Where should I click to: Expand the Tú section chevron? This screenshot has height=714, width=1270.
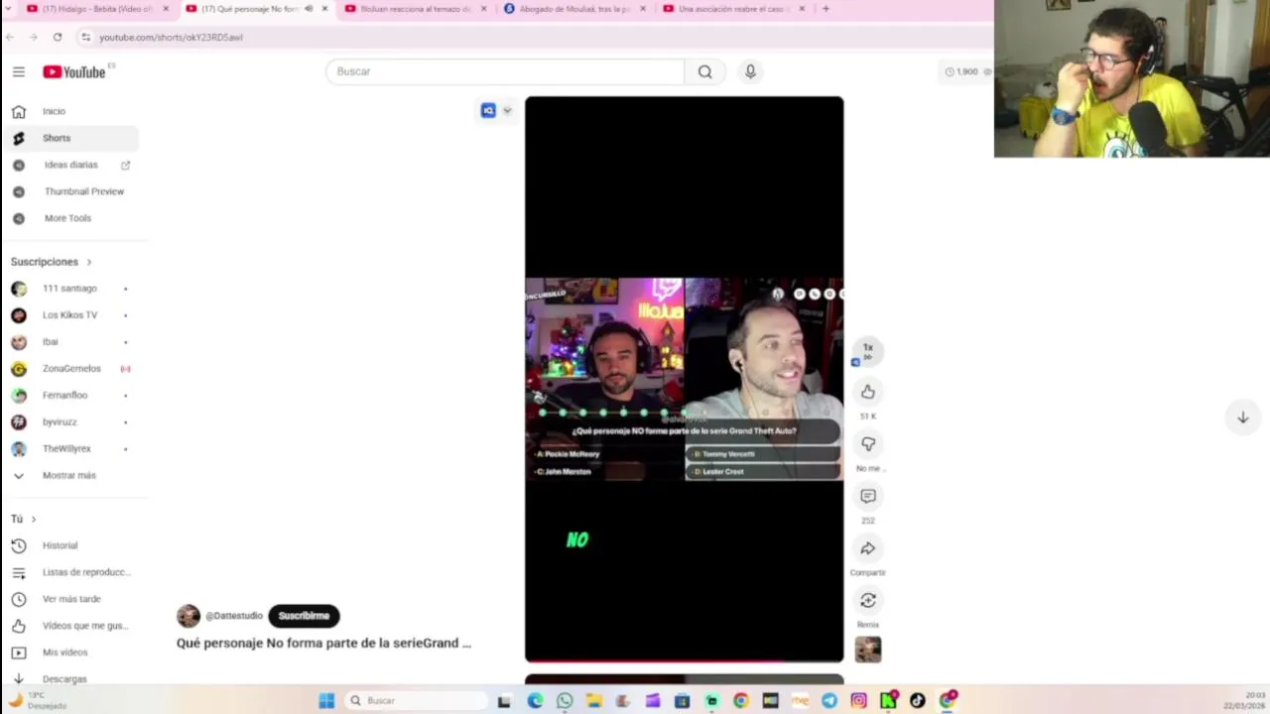point(34,519)
